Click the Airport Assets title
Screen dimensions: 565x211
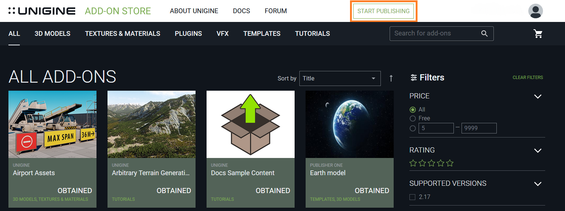[34, 173]
